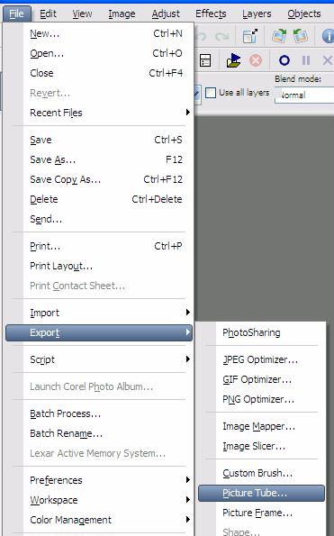This screenshot has height=536, width=334.
Task: Choose JPEG Optimizer export option
Action: click(261, 359)
